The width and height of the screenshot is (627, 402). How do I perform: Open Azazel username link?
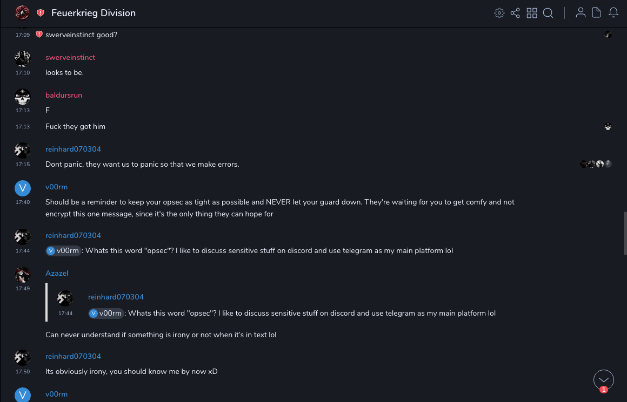tap(57, 273)
